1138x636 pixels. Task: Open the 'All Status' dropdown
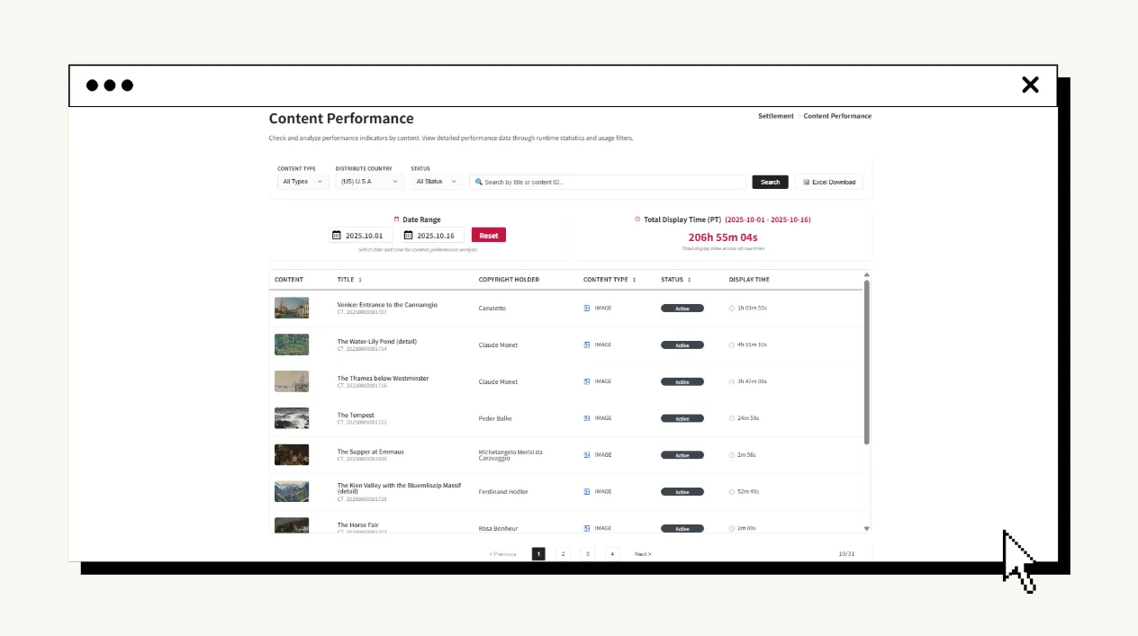(437, 182)
